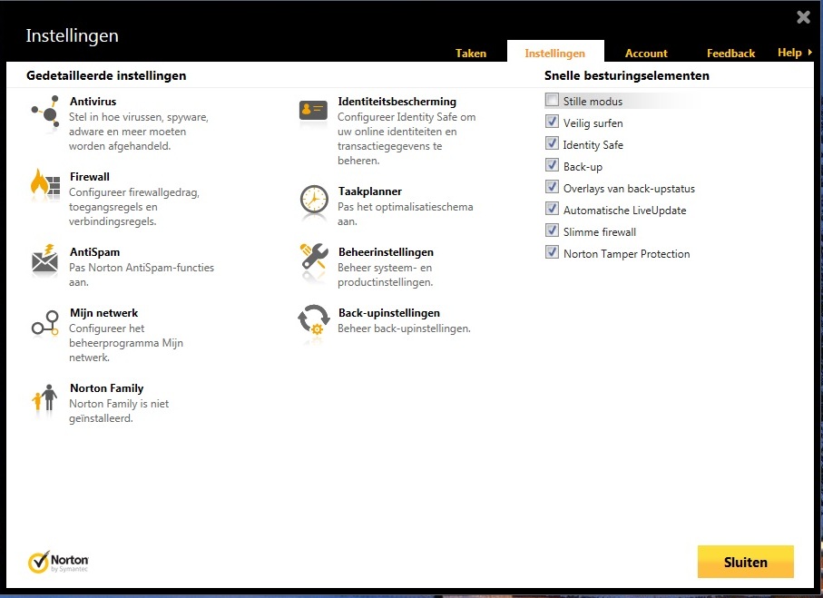This screenshot has width=823, height=598.
Task: Open the Taakplanner settings link
Action: 370,191
